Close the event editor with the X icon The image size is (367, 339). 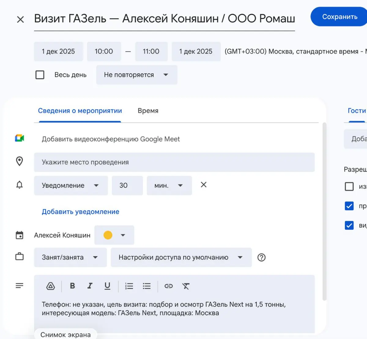(20, 20)
